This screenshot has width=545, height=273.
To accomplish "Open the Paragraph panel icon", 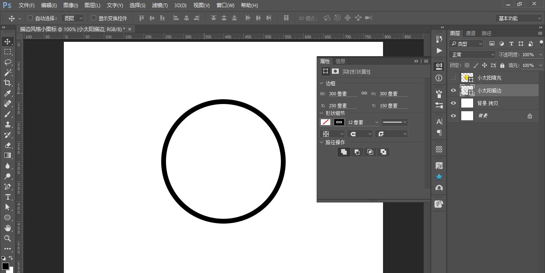I will pos(439,133).
